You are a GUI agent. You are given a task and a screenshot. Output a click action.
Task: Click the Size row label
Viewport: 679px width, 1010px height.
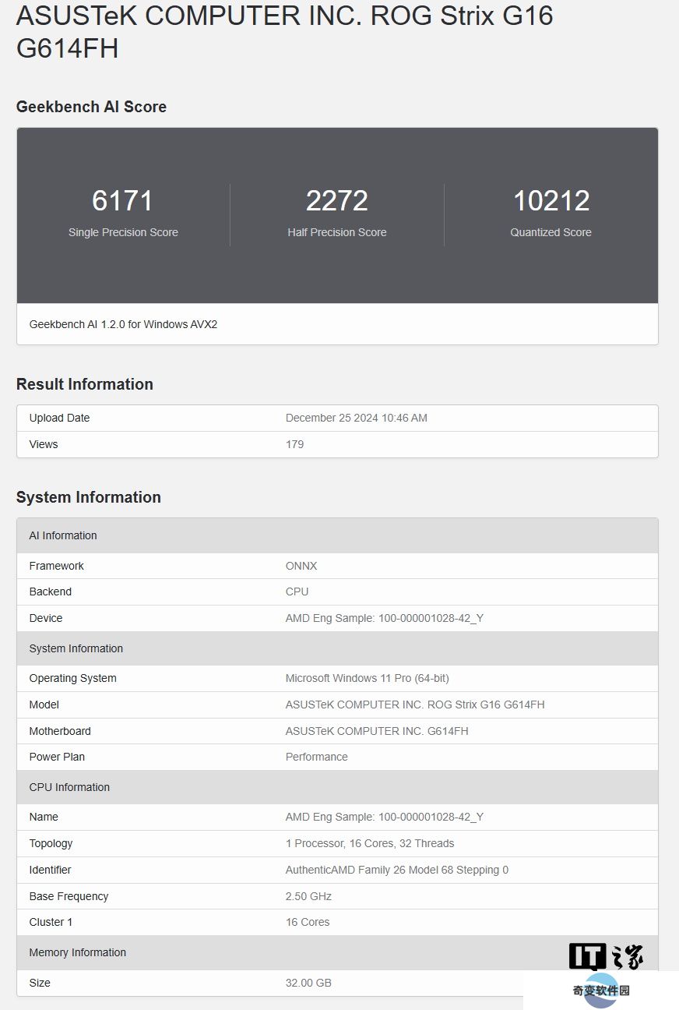pos(40,983)
